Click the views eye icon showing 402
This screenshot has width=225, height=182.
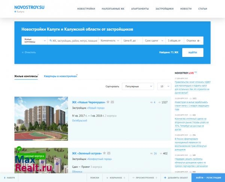click(161, 154)
